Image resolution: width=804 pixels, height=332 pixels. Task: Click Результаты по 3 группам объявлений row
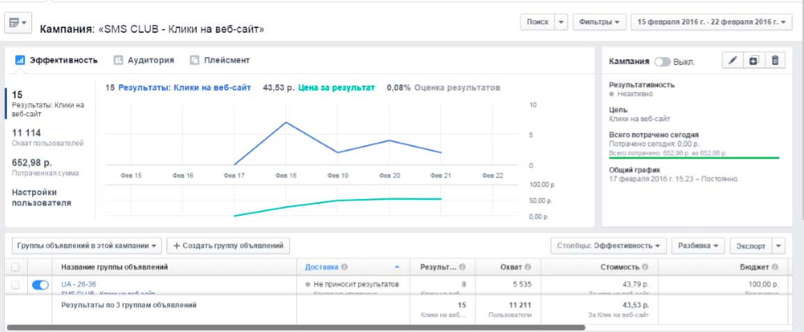pyautogui.click(x=129, y=305)
